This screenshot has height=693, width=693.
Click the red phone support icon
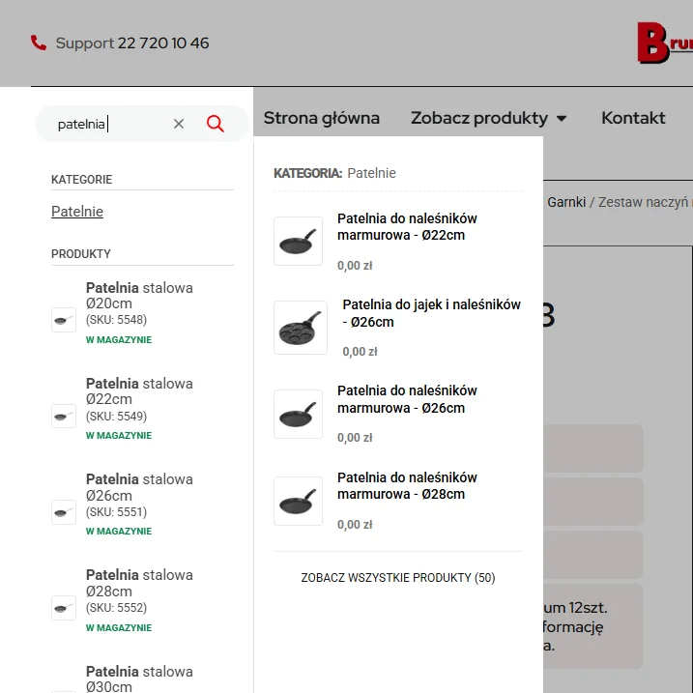coord(39,43)
